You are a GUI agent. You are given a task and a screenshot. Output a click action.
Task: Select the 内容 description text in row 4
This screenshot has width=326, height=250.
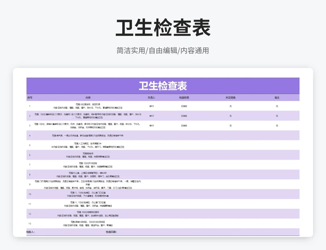click(88, 135)
